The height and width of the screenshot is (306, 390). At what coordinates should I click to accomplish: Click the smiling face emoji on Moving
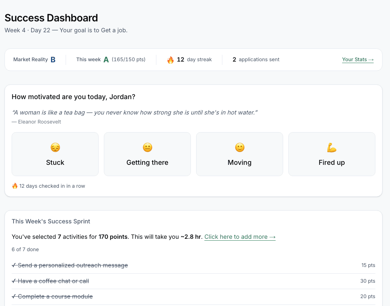[x=240, y=148]
